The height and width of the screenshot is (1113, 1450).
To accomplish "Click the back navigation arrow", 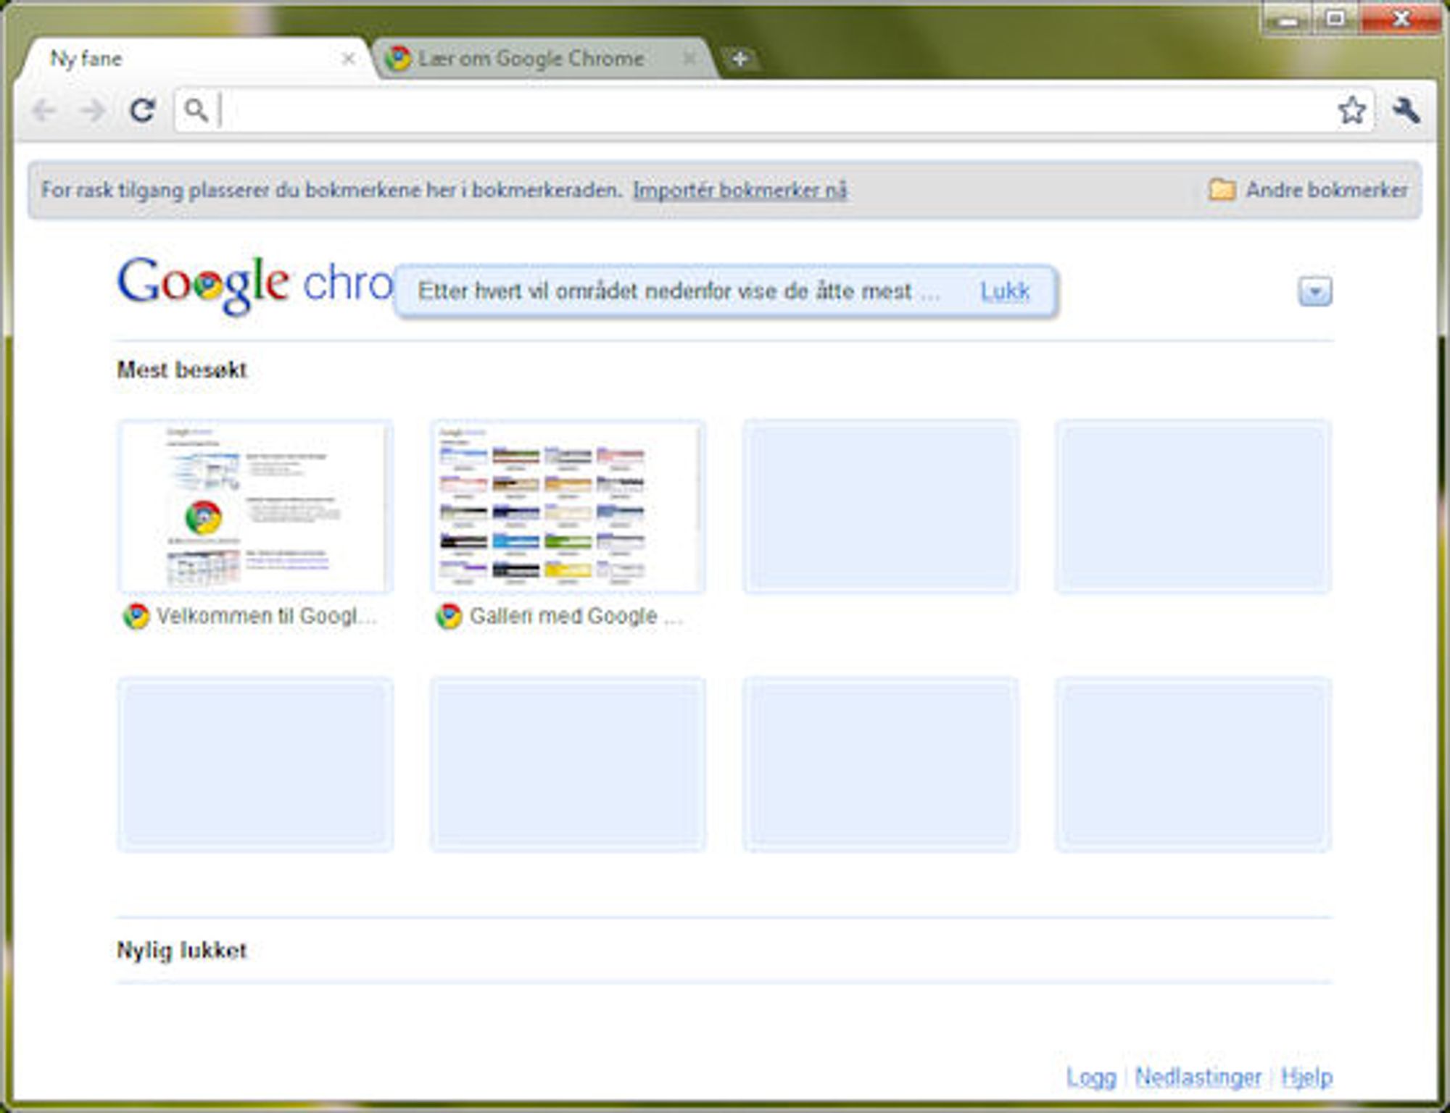I will tap(43, 111).
